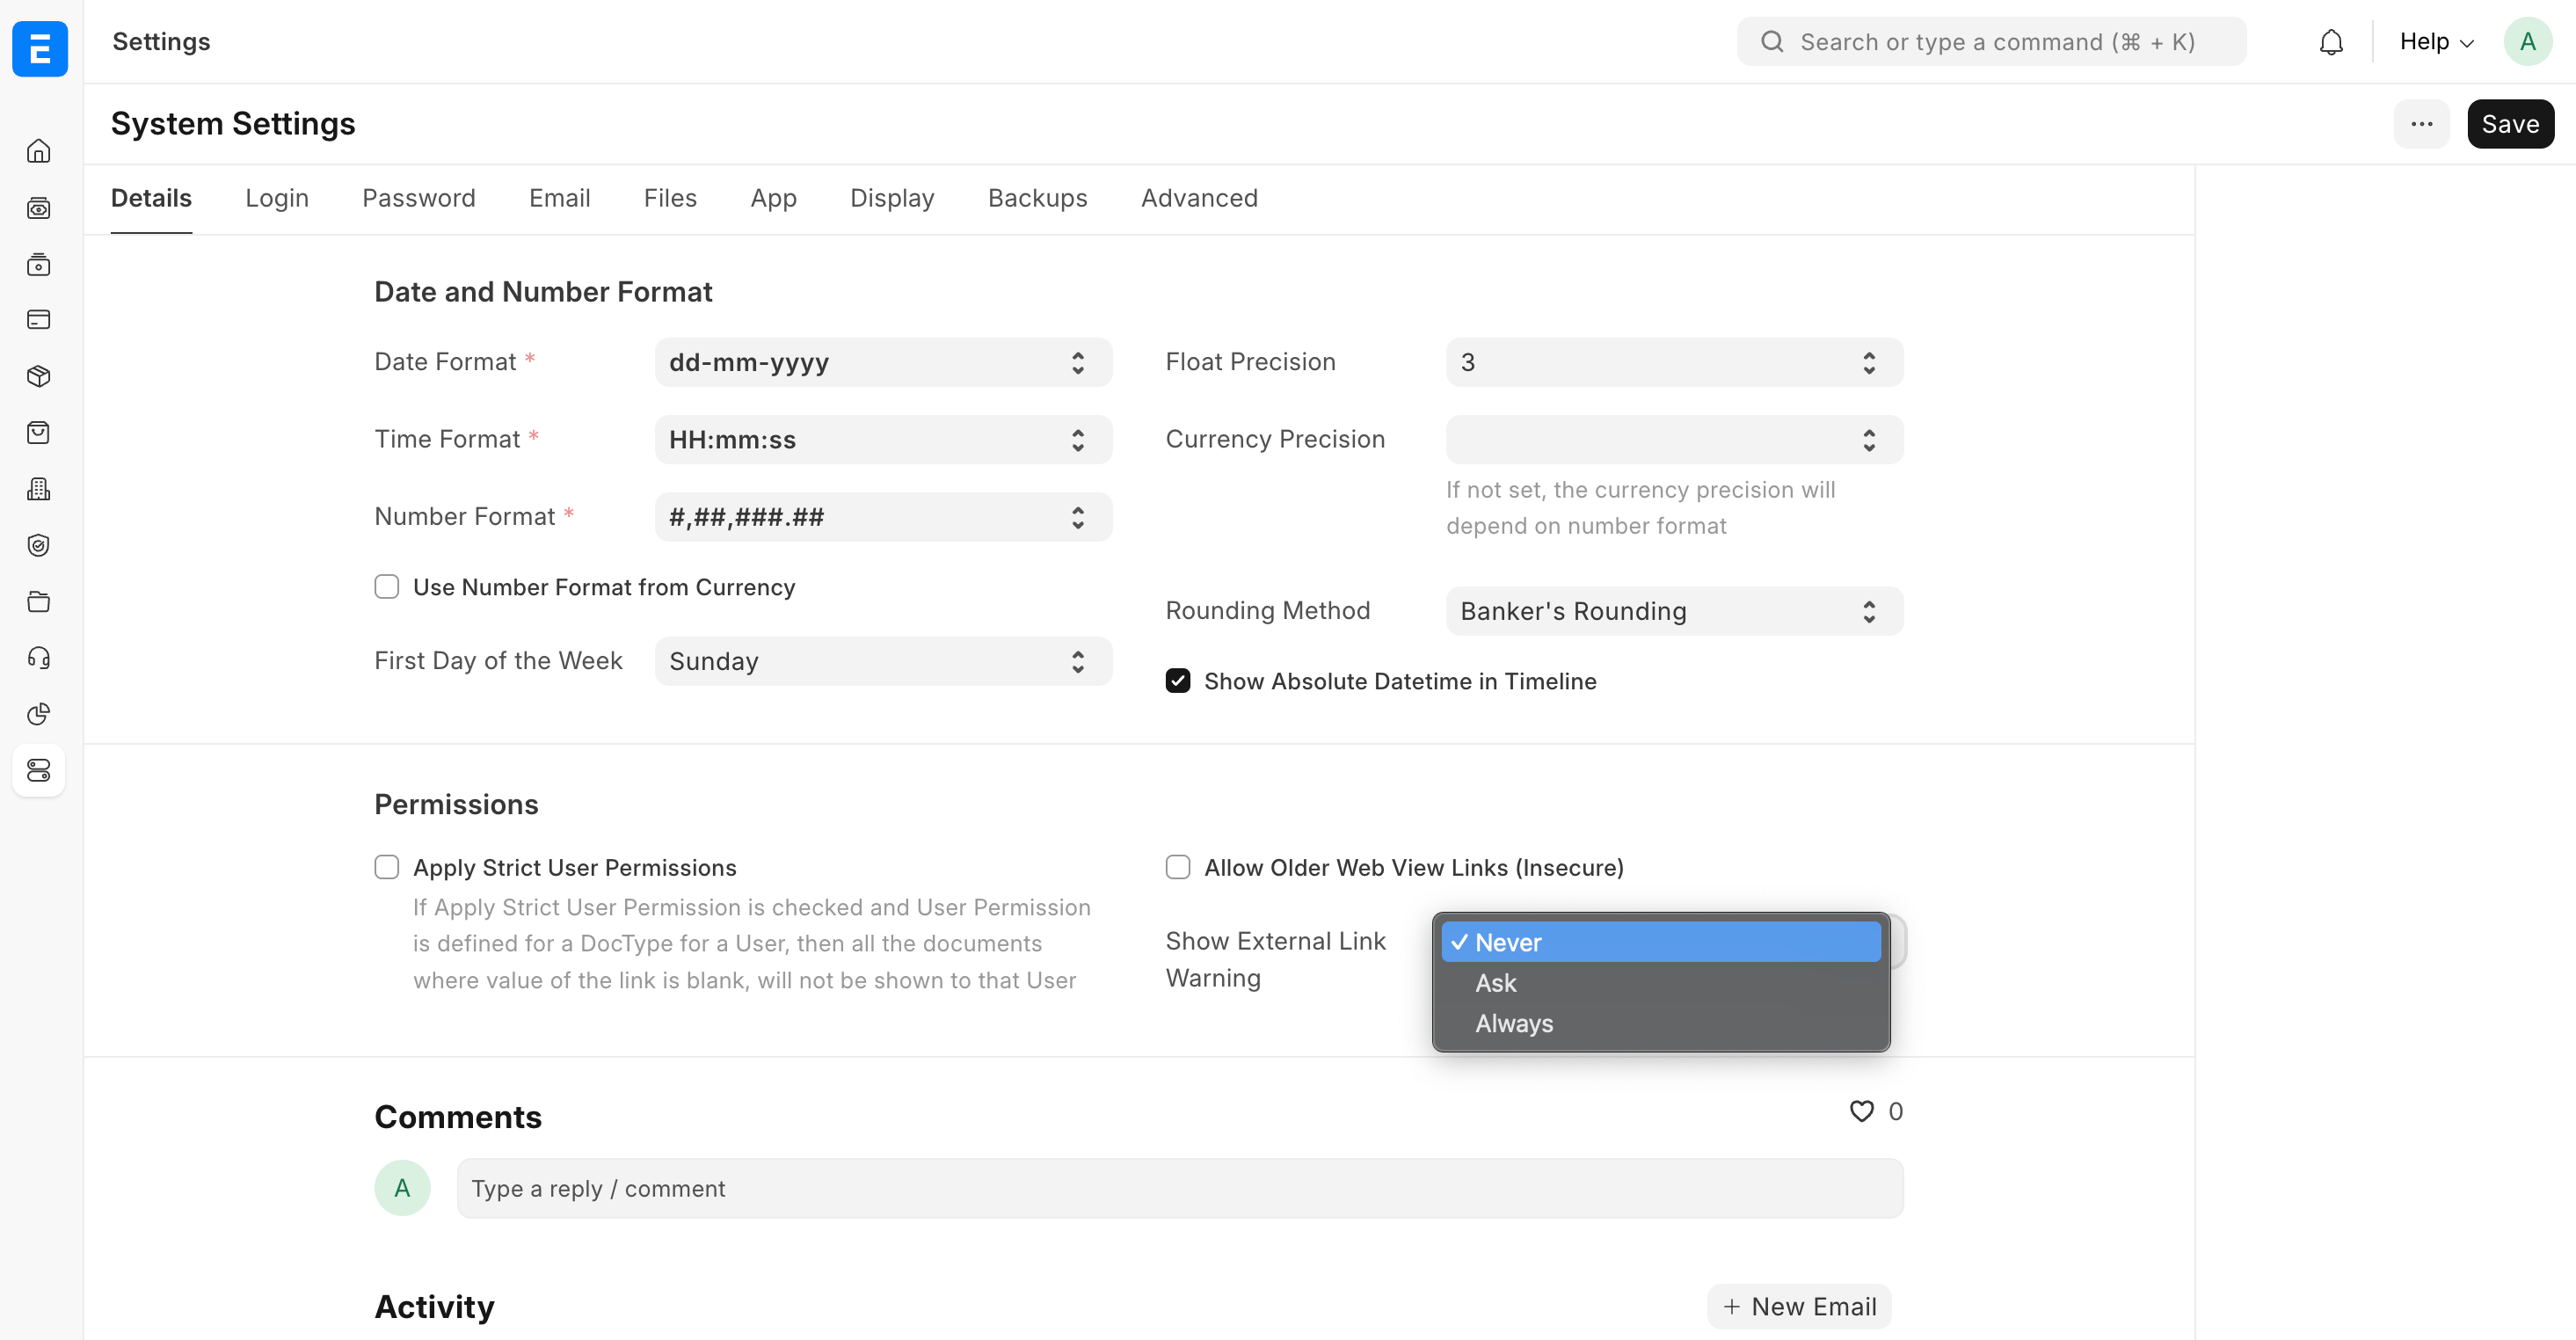Click the blue ERPNext logo
2576x1340 pixels.
[40, 48]
